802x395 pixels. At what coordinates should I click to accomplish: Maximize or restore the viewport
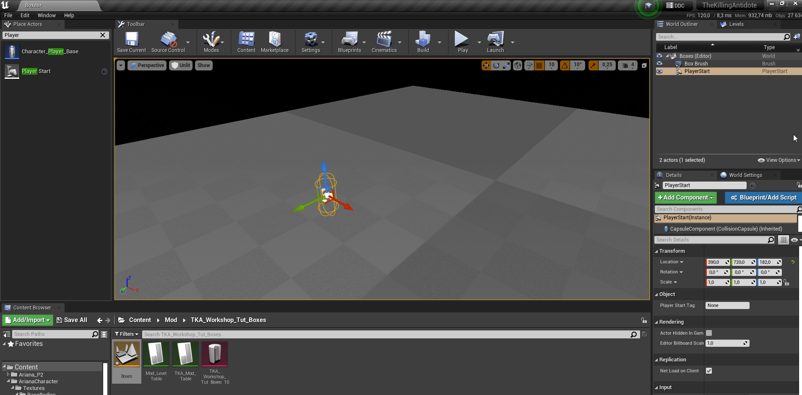[x=644, y=65]
